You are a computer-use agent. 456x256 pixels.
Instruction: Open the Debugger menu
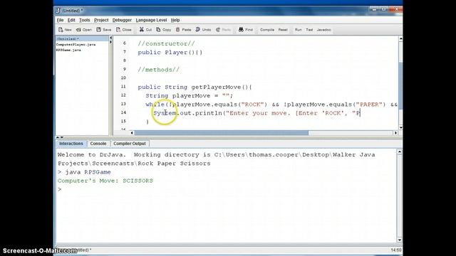(122, 20)
